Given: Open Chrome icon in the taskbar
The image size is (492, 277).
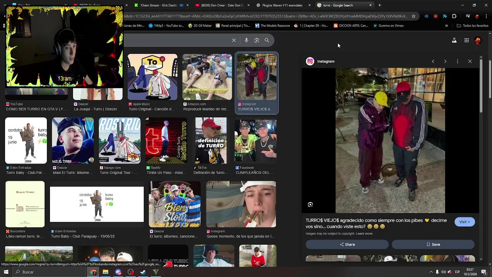Looking at the screenshot, I should [93, 272].
